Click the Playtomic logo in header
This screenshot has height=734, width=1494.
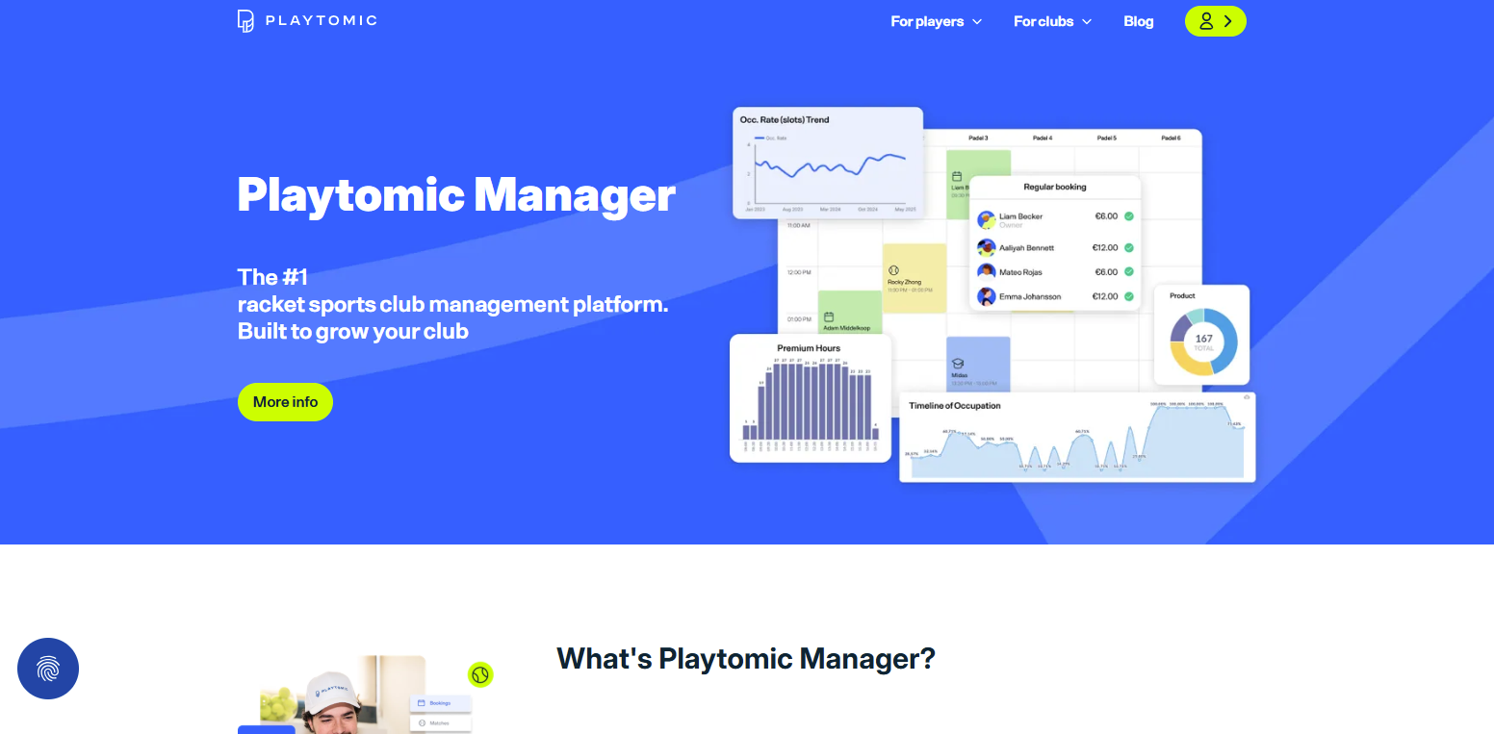click(307, 20)
